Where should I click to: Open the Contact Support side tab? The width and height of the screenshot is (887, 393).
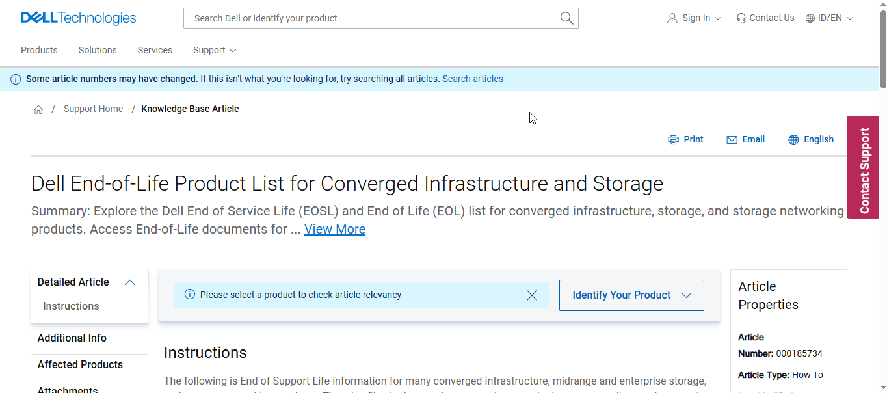tap(863, 168)
